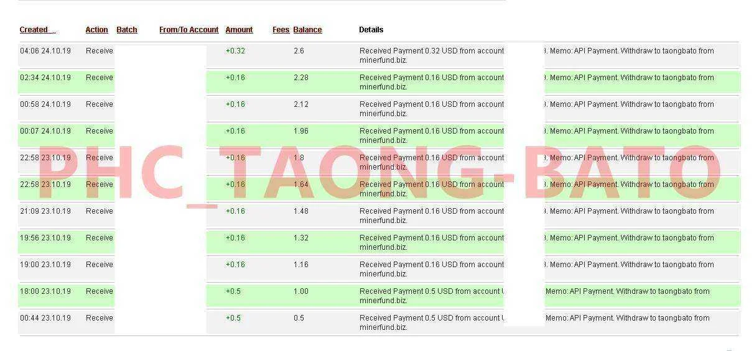Open details text in 18:00 row
The width and height of the screenshot is (754, 351).
coord(431,296)
